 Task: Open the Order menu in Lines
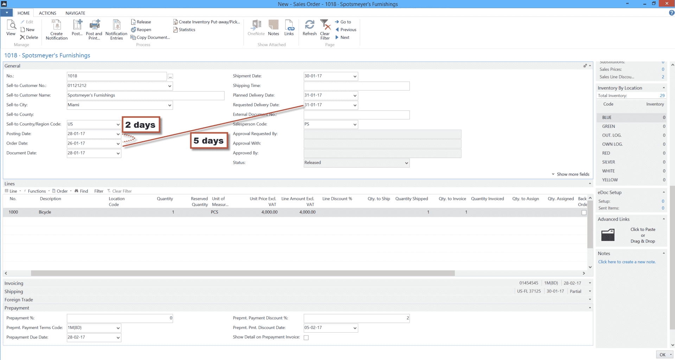coord(62,191)
